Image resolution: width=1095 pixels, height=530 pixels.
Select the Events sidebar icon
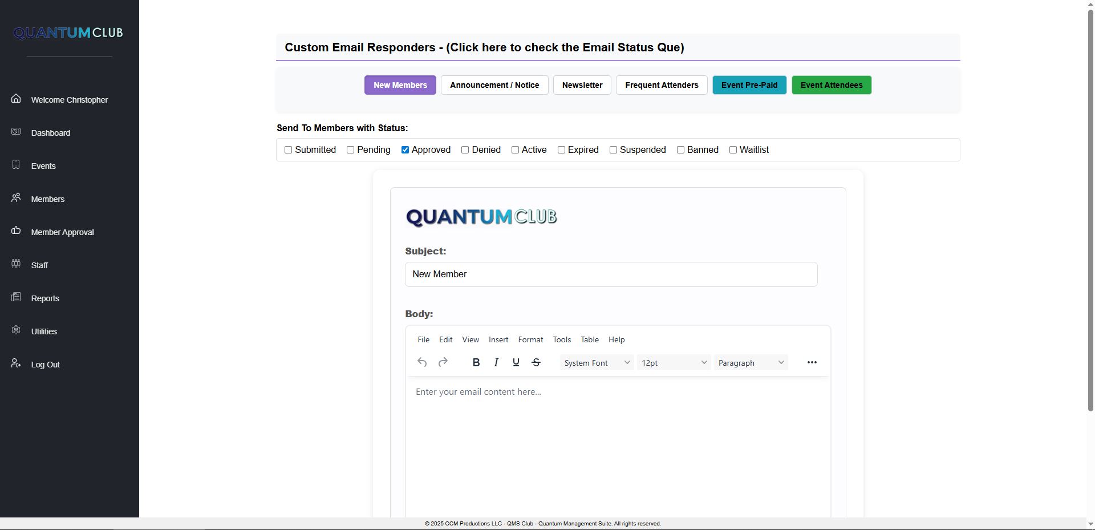[16, 164]
